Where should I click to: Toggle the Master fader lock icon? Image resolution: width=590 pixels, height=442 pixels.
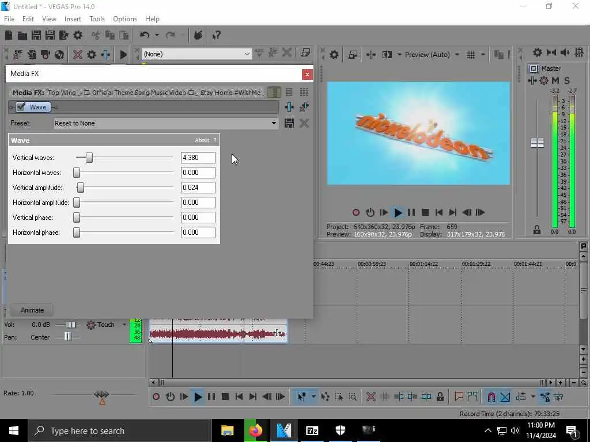pyautogui.click(x=536, y=230)
